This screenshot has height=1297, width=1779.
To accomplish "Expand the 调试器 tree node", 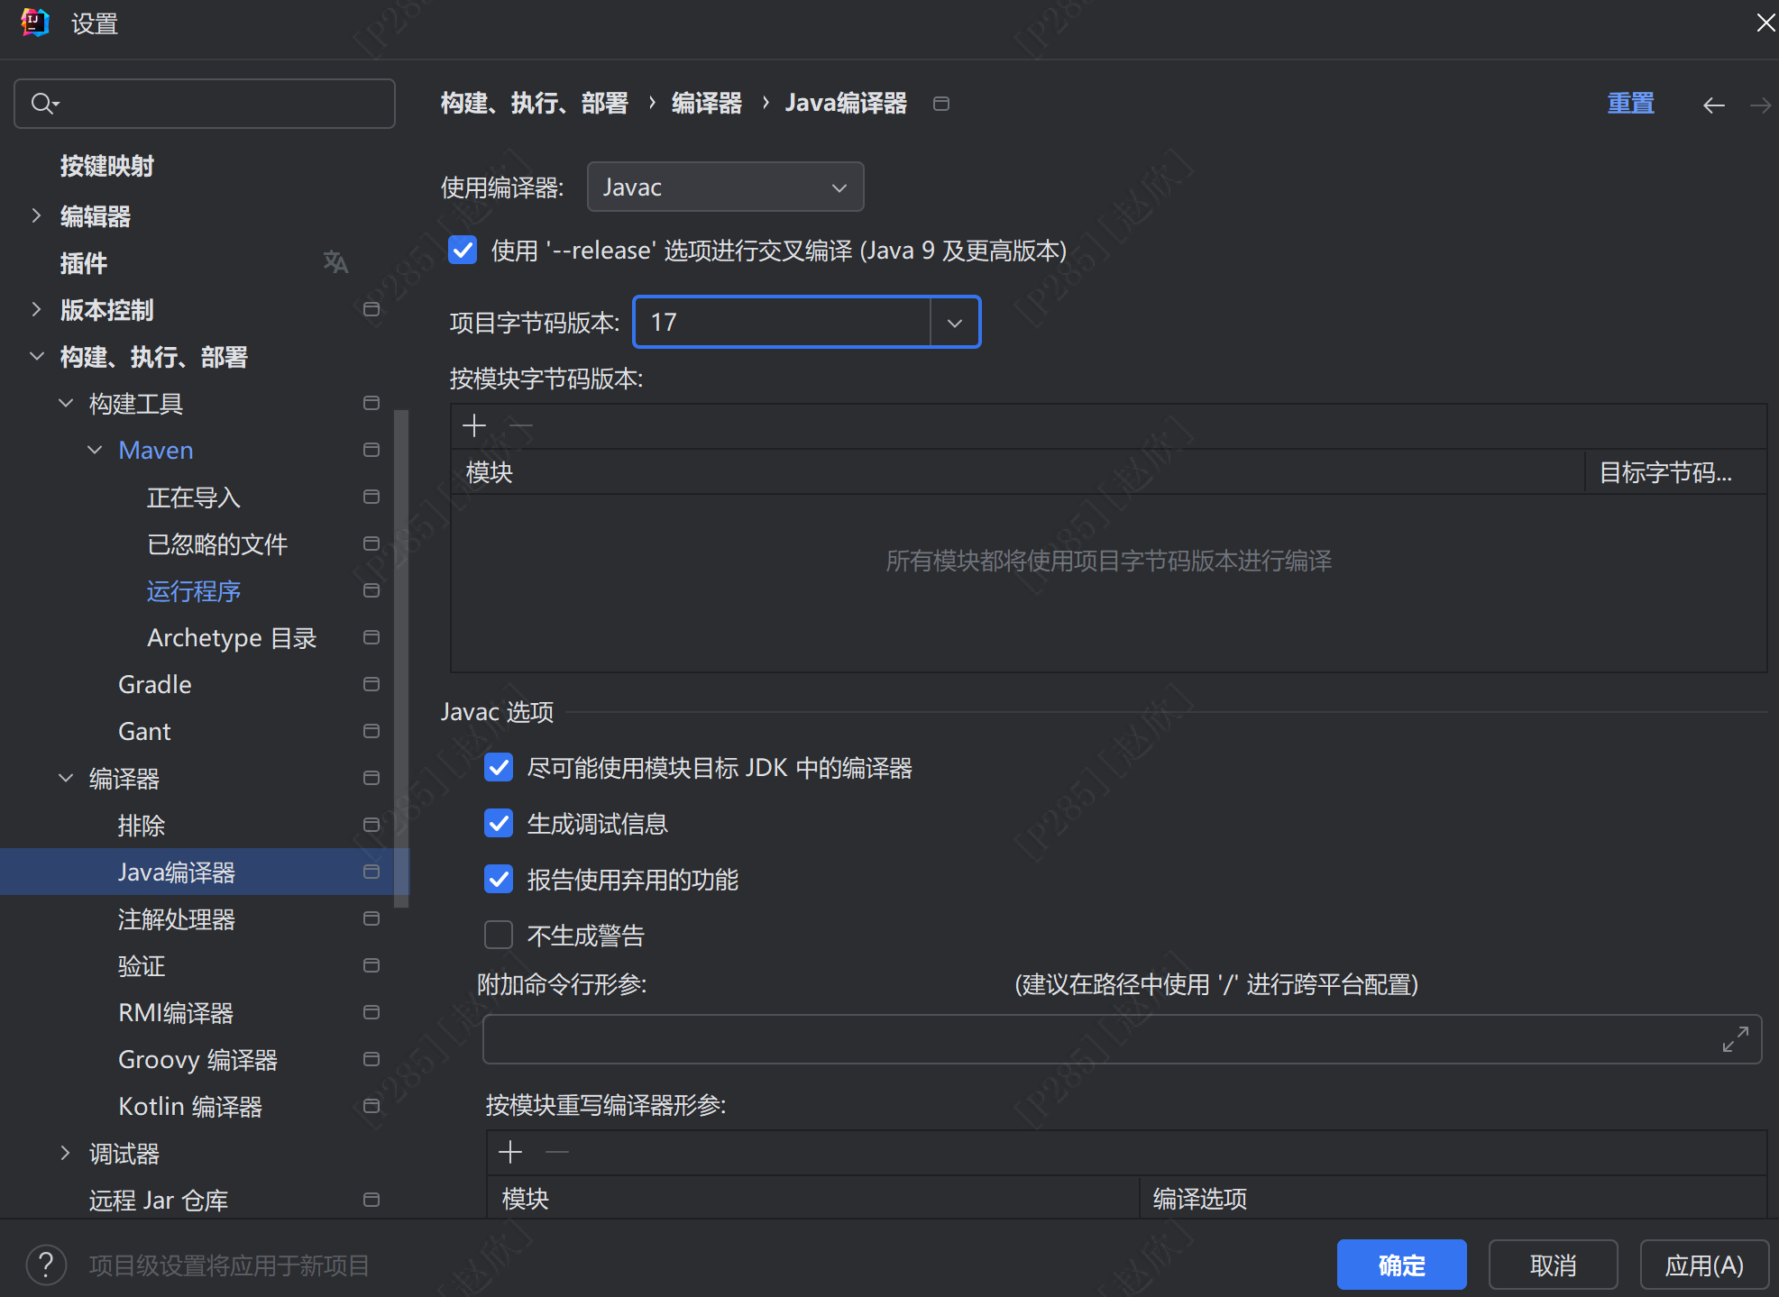I will click(x=65, y=1153).
